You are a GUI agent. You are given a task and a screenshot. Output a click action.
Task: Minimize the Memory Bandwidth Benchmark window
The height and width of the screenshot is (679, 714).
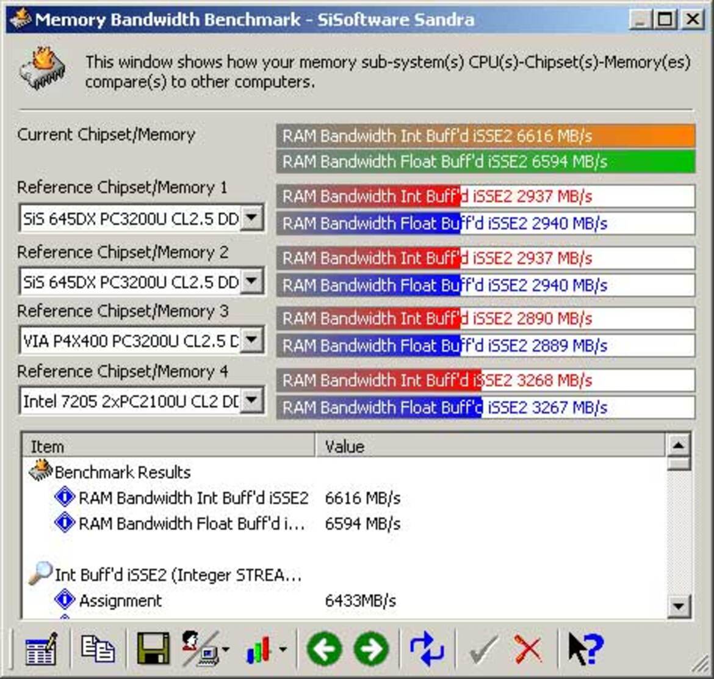pyautogui.click(x=641, y=19)
